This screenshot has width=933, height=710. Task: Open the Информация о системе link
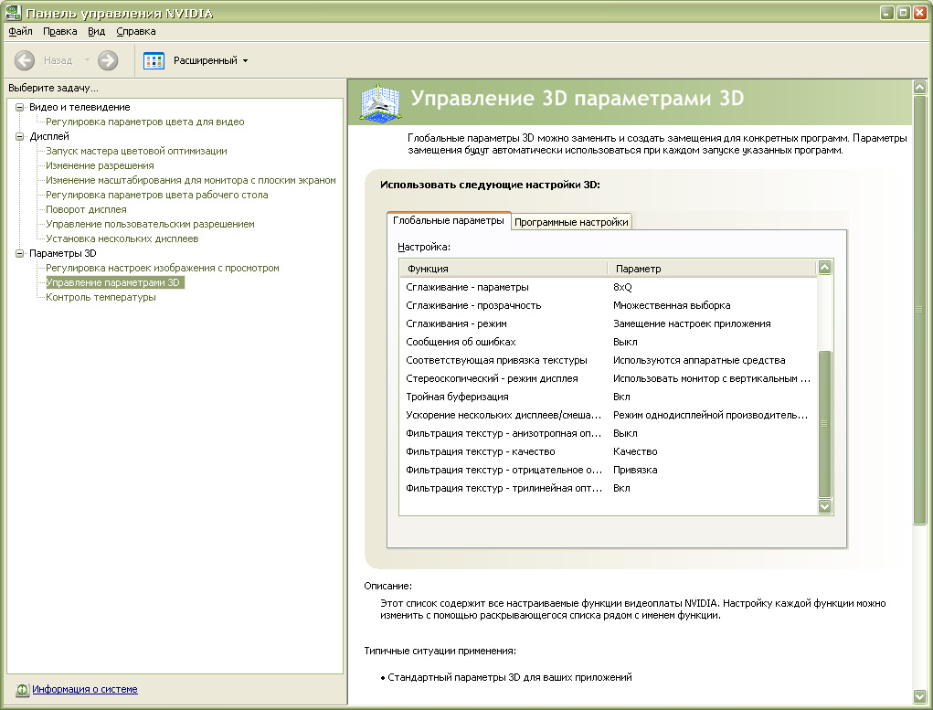pos(84,689)
